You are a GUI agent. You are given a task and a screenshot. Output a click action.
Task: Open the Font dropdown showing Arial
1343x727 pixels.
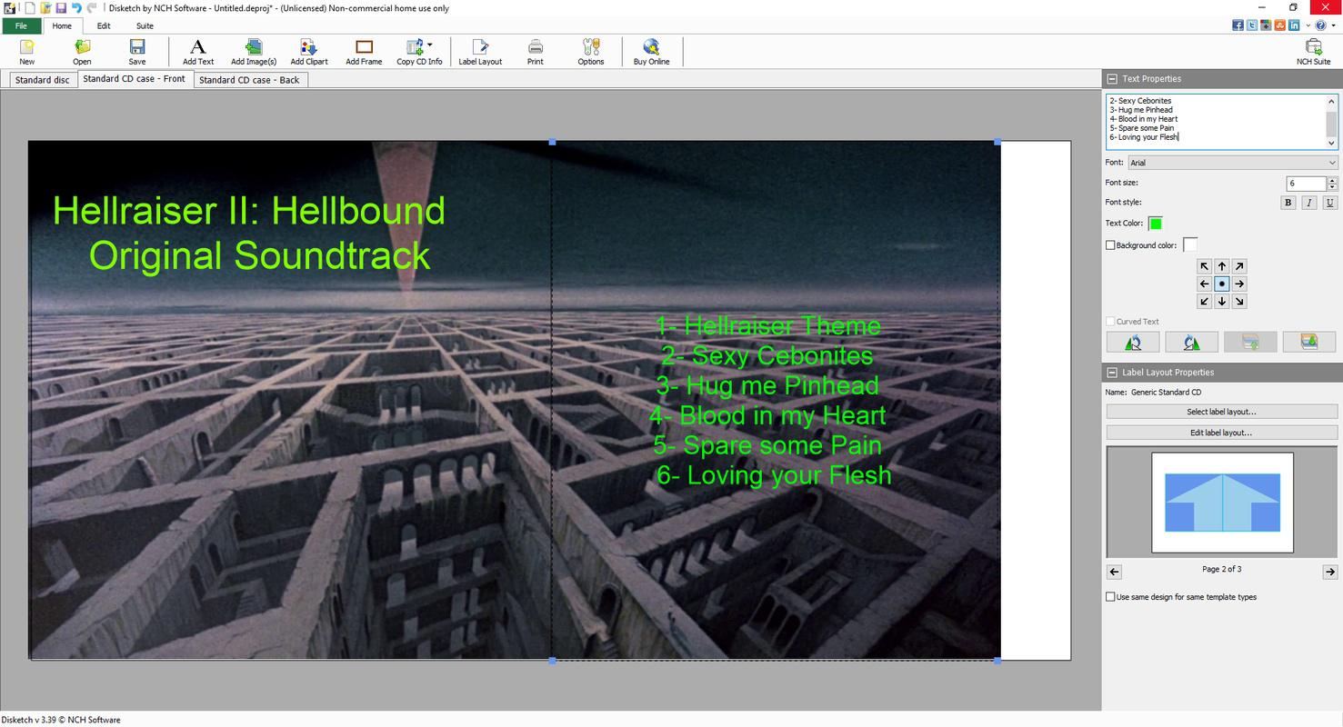pos(1232,163)
